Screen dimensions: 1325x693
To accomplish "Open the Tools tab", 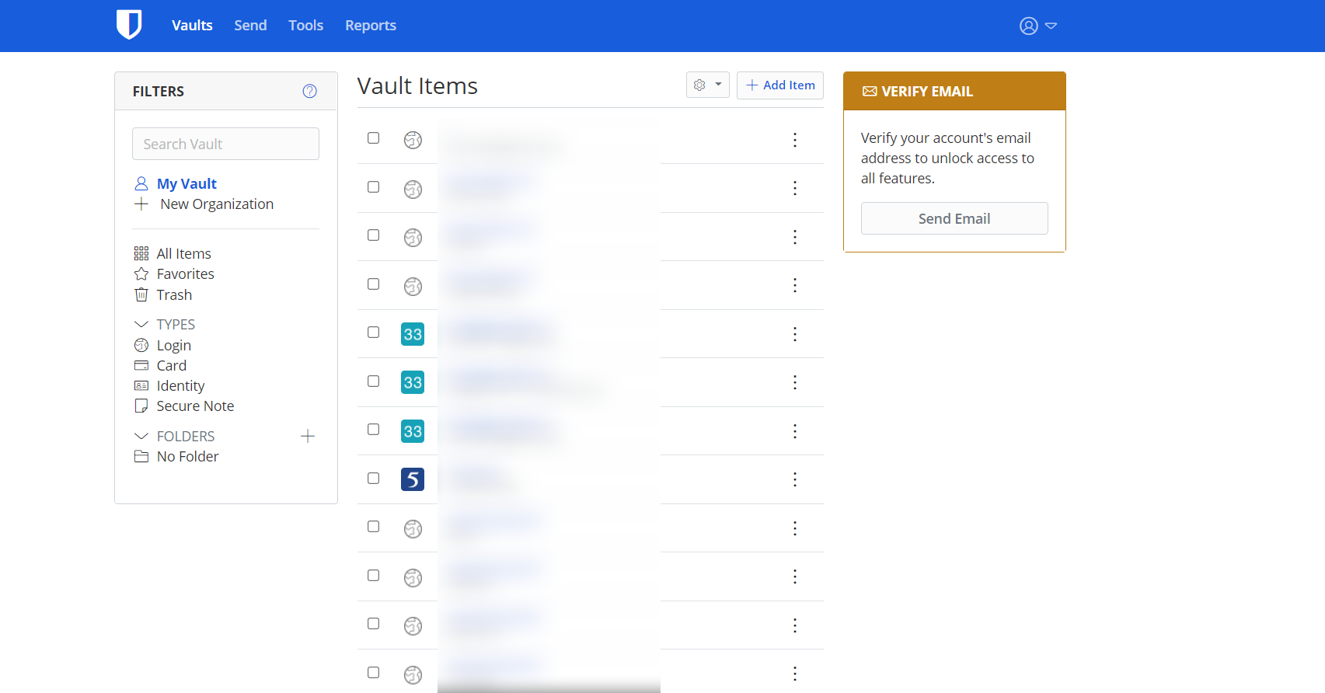I will point(305,26).
